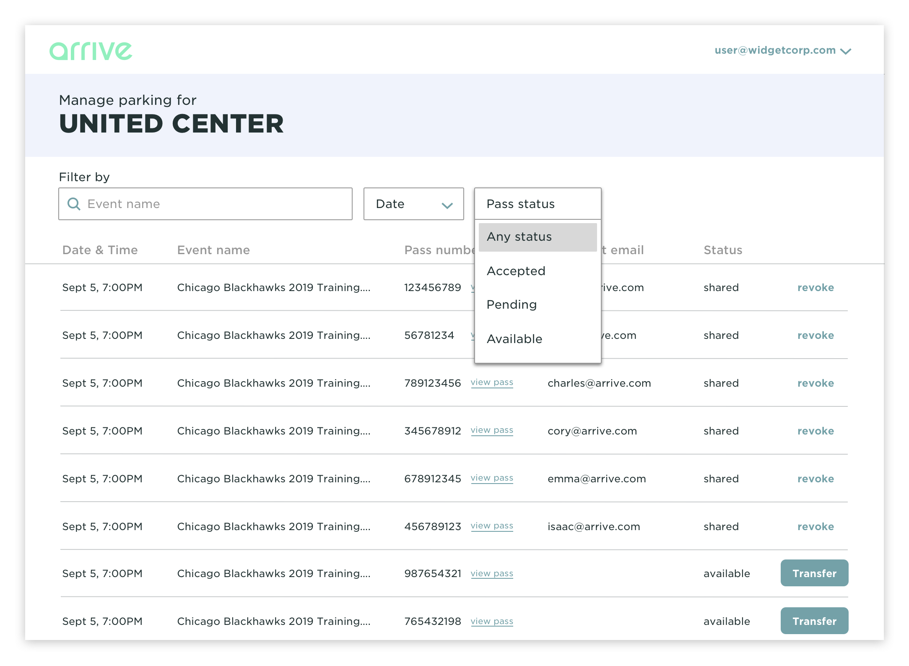Click pass number 123456789

point(432,288)
